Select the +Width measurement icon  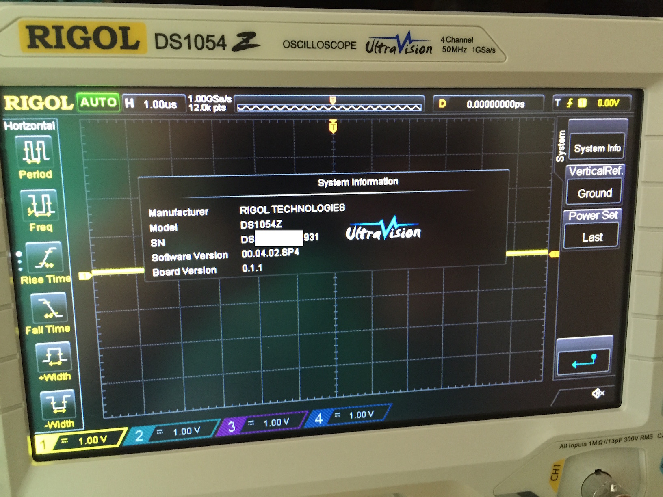[x=54, y=357]
